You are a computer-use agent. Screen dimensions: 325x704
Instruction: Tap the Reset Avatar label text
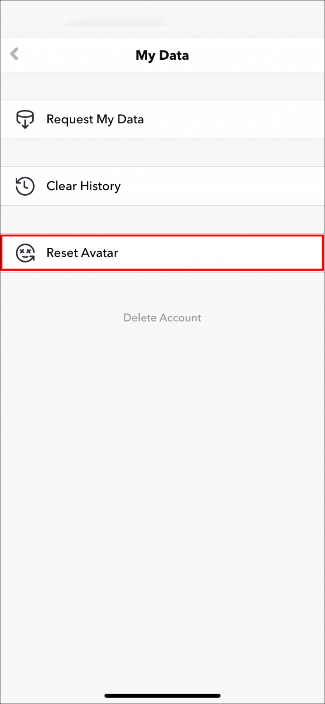pyautogui.click(x=82, y=253)
